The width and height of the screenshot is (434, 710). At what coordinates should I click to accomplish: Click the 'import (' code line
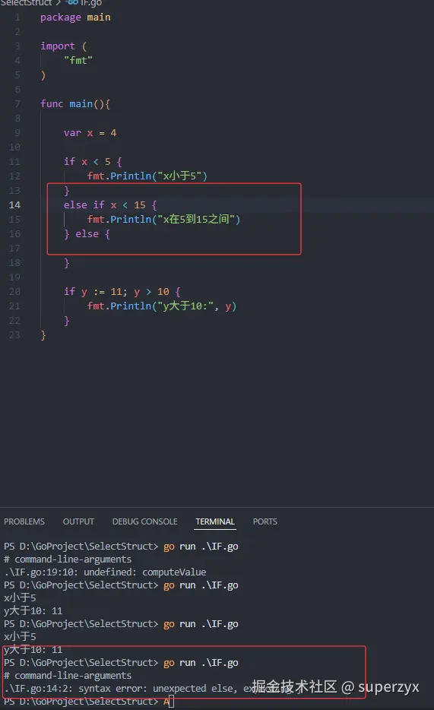[x=63, y=46]
